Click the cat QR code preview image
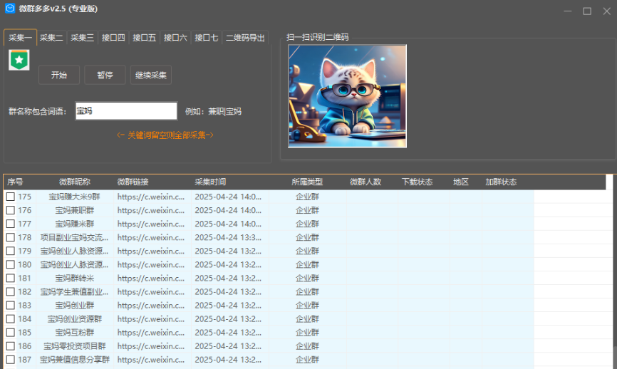The height and width of the screenshot is (369, 617). (x=347, y=96)
